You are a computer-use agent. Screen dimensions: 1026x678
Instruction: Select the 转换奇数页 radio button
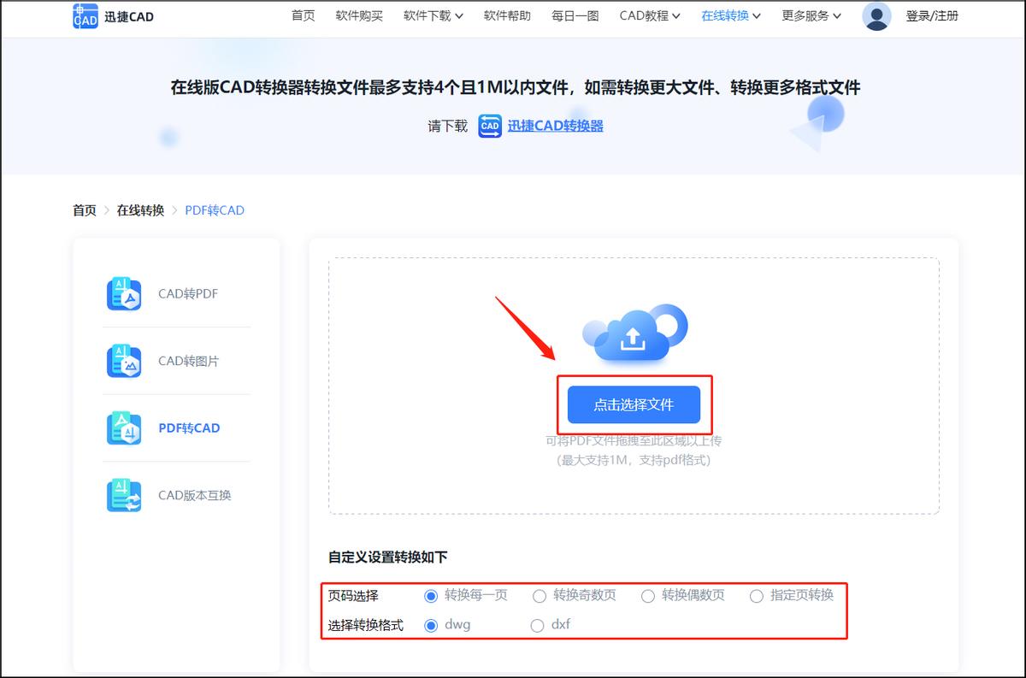click(x=539, y=596)
